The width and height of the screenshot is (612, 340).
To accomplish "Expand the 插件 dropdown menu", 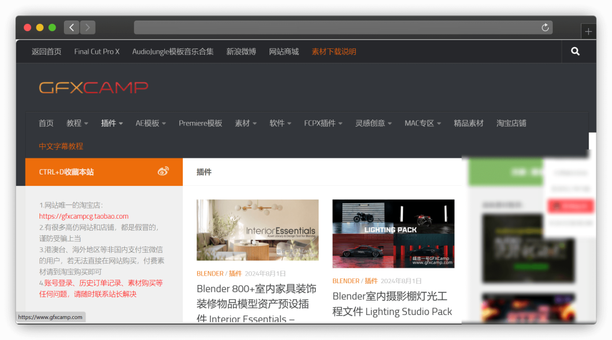I will click(x=112, y=123).
